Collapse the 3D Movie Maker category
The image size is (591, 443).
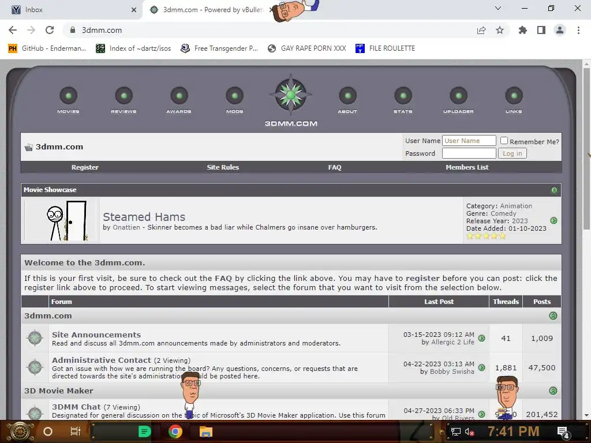coord(553,391)
